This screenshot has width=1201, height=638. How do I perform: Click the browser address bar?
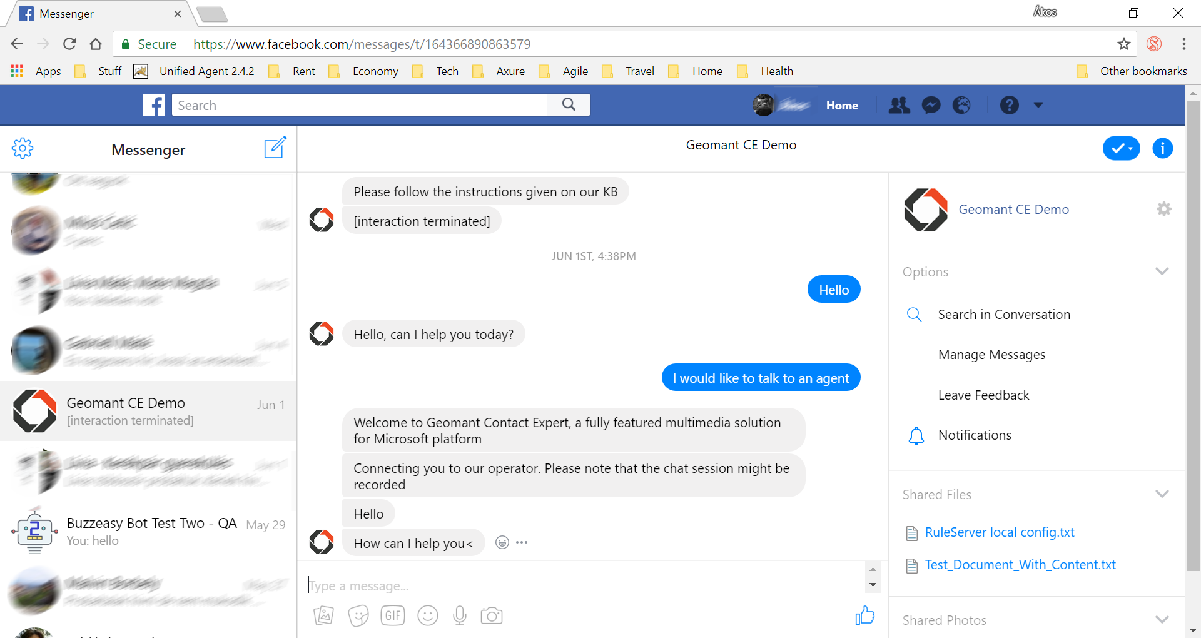pyautogui.click(x=626, y=44)
